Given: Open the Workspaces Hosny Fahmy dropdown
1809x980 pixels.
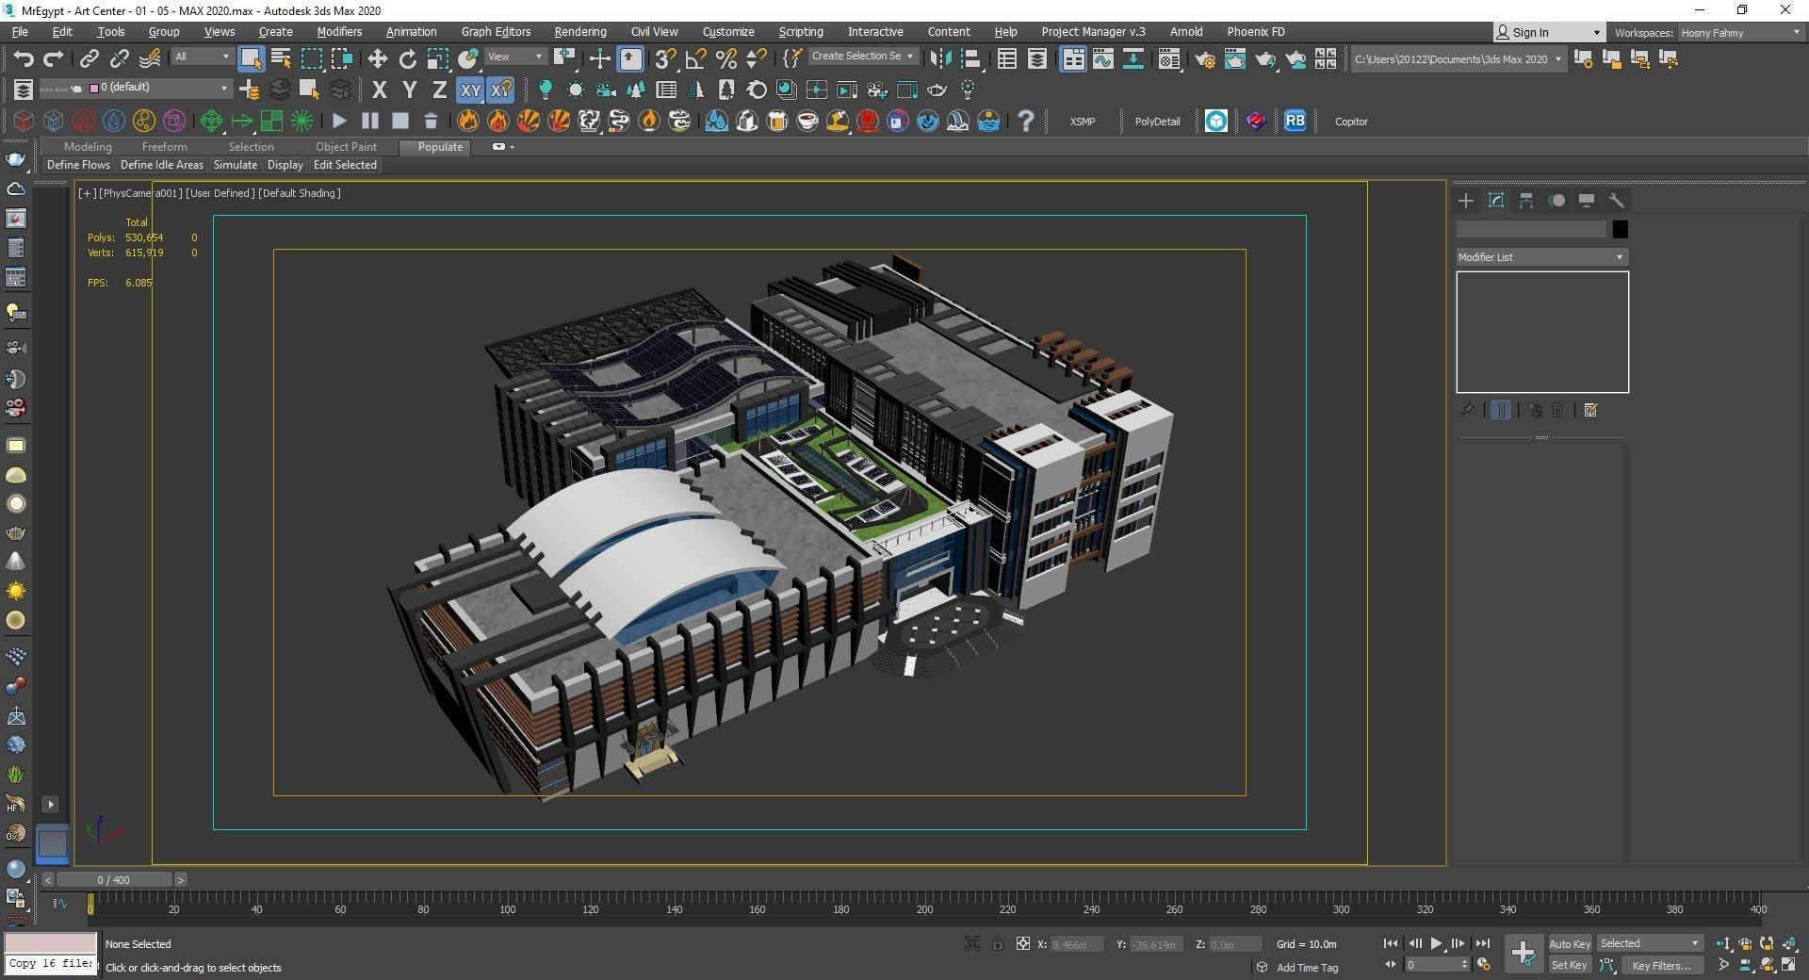Looking at the screenshot, I should [x=1741, y=33].
